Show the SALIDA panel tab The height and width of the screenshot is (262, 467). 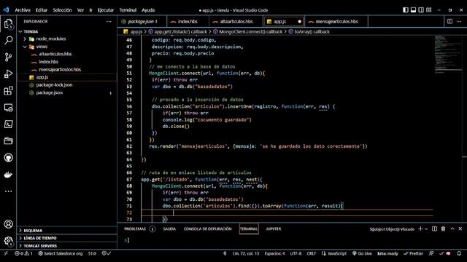(x=169, y=229)
